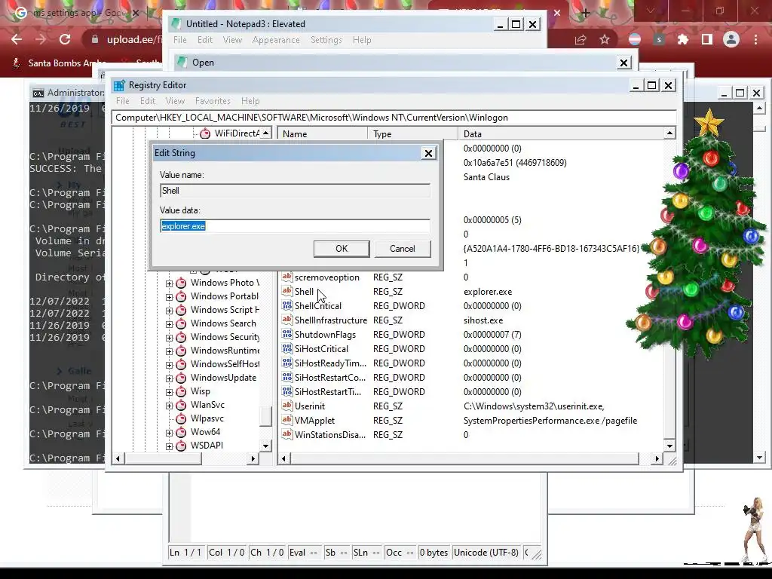Sort values by the Name column header
This screenshot has width=772, height=579.
click(x=323, y=134)
